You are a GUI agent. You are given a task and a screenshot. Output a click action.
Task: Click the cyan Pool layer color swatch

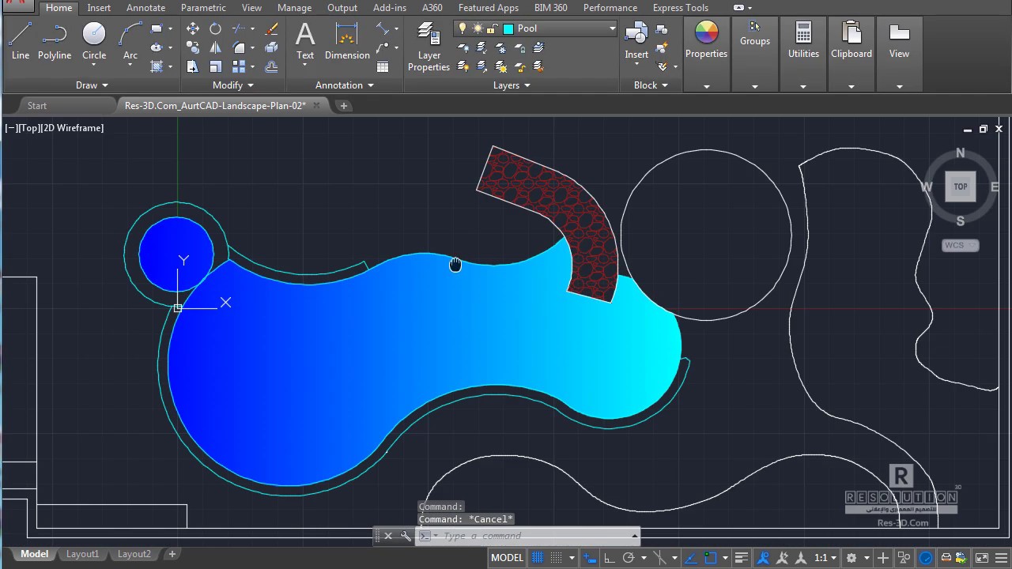tap(508, 28)
